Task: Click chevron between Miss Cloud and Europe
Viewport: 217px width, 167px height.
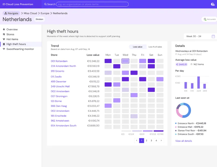Action: point(39,13)
